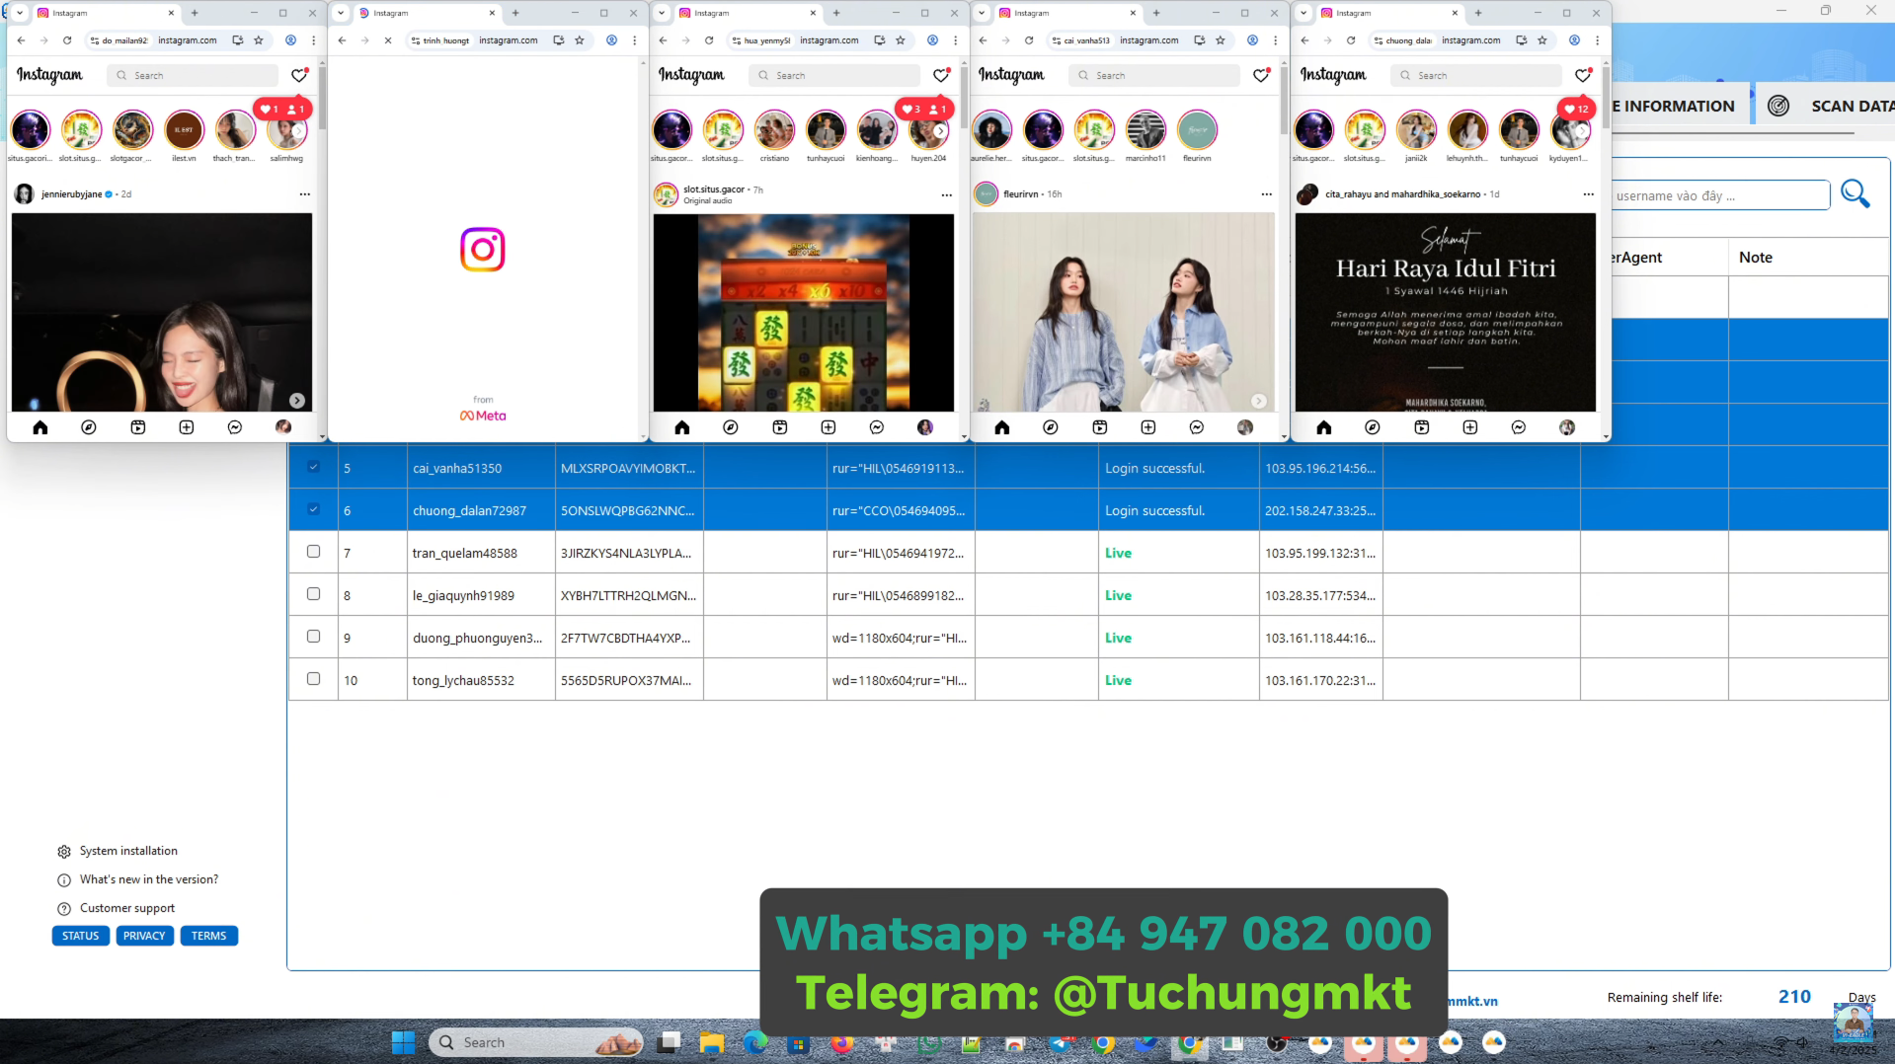Open Microsoft Edge from taskbar

755,1042
